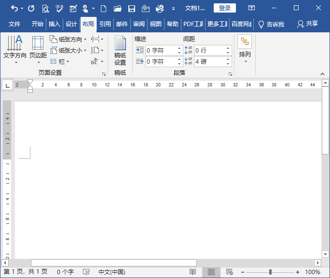The image size is (330, 278).
Task: Open the 文件 File menu tab
Action: [x=14, y=24]
